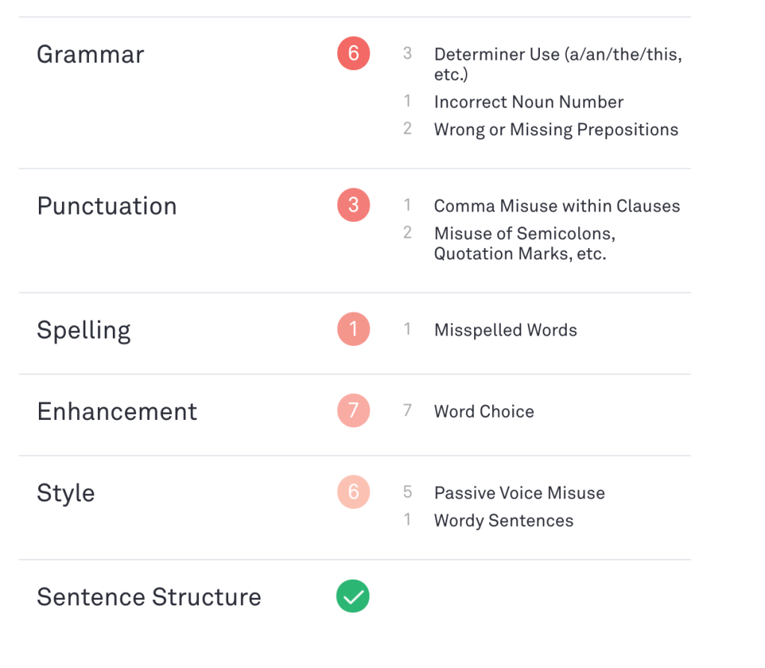Select the Sentence Structure category heading
This screenshot has width=765, height=668.
point(149,597)
